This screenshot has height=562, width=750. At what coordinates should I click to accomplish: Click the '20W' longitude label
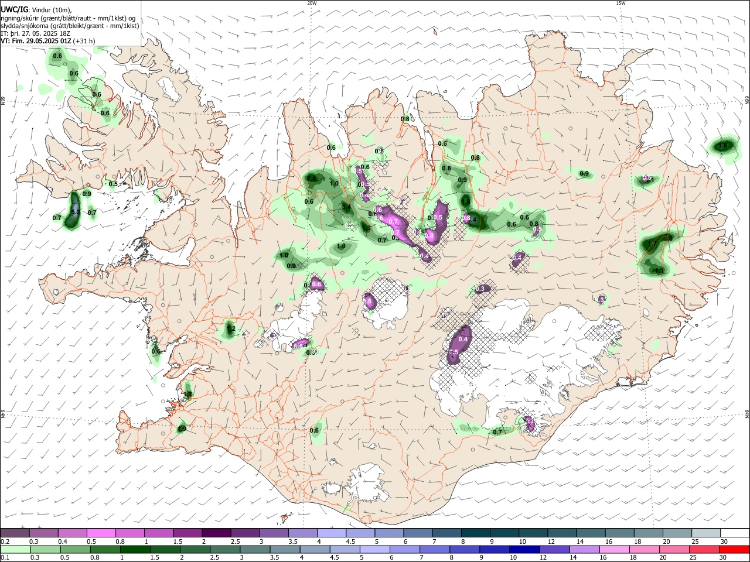click(x=312, y=3)
